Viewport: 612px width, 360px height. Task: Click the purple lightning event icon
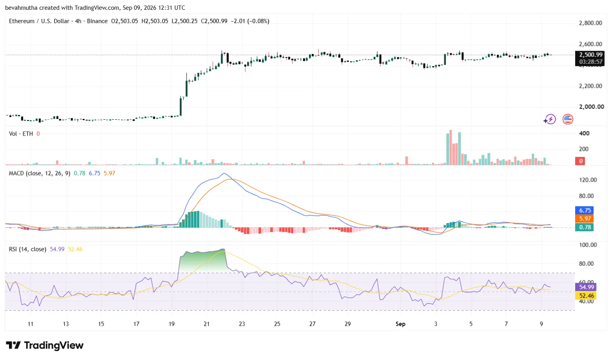pos(550,119)
